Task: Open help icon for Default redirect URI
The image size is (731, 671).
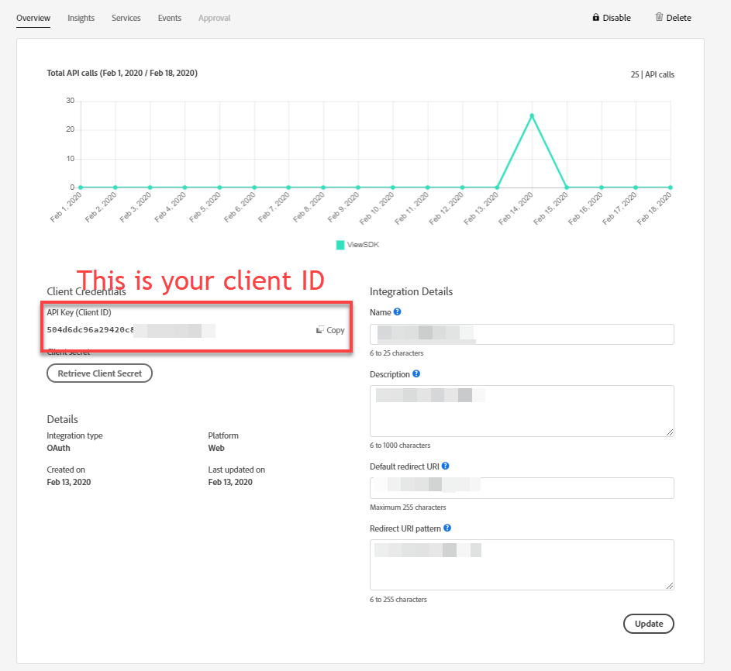Action: 445,466
